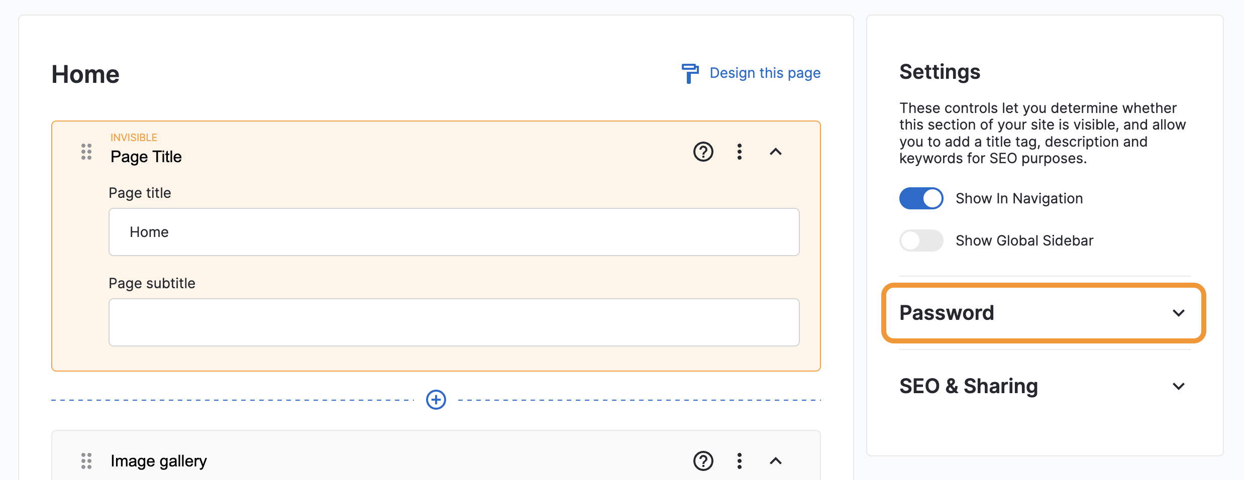
Task: Open Page Title three-dot options menu
Action: 739,152
